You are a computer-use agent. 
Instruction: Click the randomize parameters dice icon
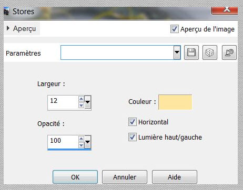210,52
